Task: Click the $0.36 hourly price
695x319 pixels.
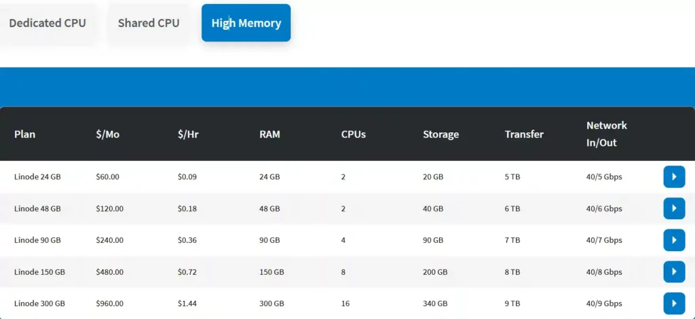Action: [x=187, y=240]
